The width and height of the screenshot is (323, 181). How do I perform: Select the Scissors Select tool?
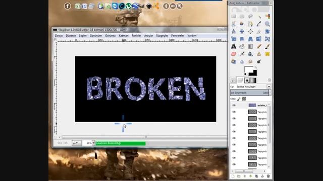234,24
